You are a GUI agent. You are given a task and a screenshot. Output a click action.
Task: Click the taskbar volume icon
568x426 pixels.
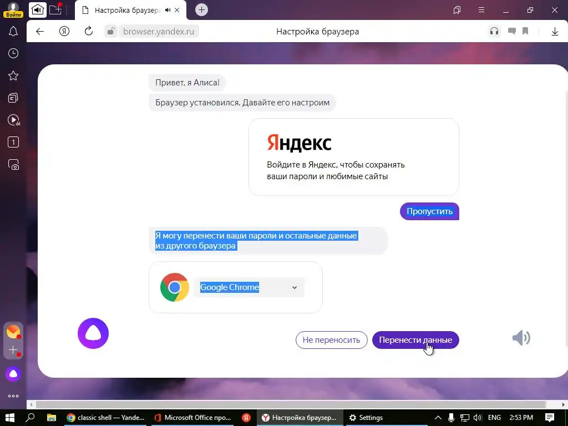click(478, 418)
